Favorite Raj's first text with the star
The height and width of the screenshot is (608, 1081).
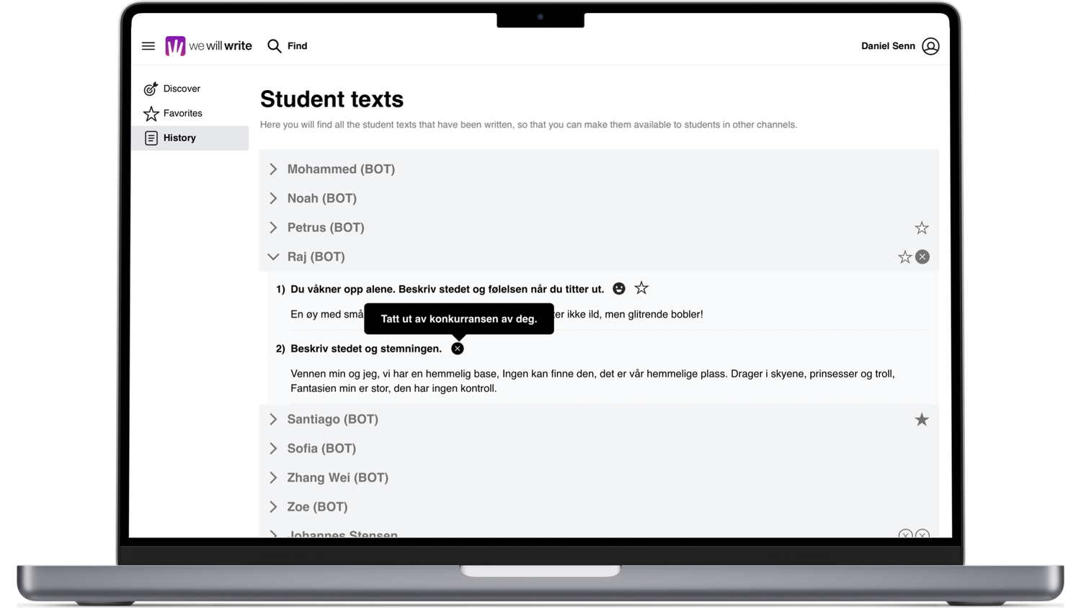641,287
